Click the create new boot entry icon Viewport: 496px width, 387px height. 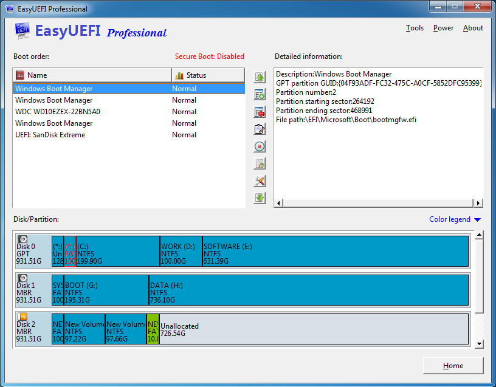(x=260, y=94)
